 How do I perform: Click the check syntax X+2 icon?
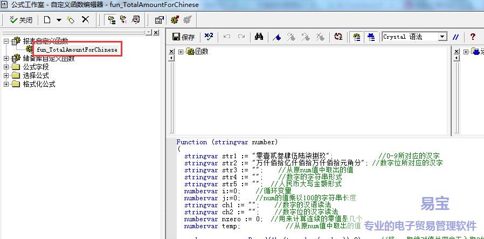209,37
